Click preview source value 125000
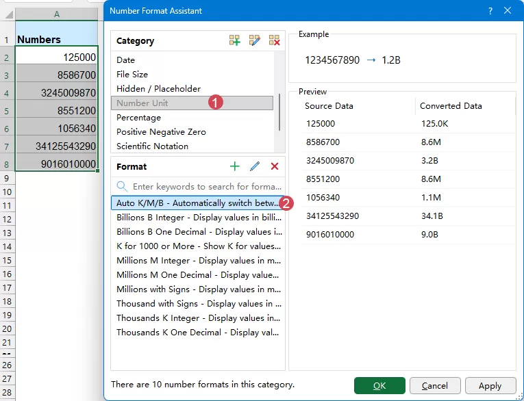 (321, 124)
